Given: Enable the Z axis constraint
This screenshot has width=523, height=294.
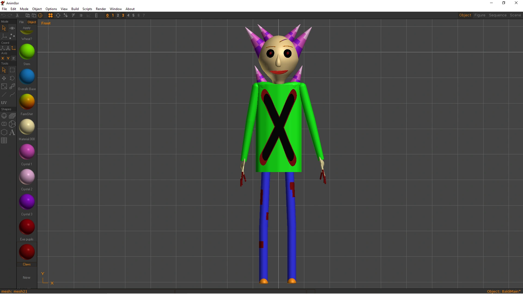Looking at the screenshot, I should pos(13,58).
